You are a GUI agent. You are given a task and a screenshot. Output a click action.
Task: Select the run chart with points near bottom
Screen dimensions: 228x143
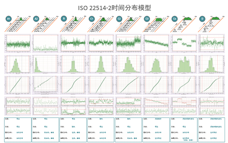click(x=45, y=44)
